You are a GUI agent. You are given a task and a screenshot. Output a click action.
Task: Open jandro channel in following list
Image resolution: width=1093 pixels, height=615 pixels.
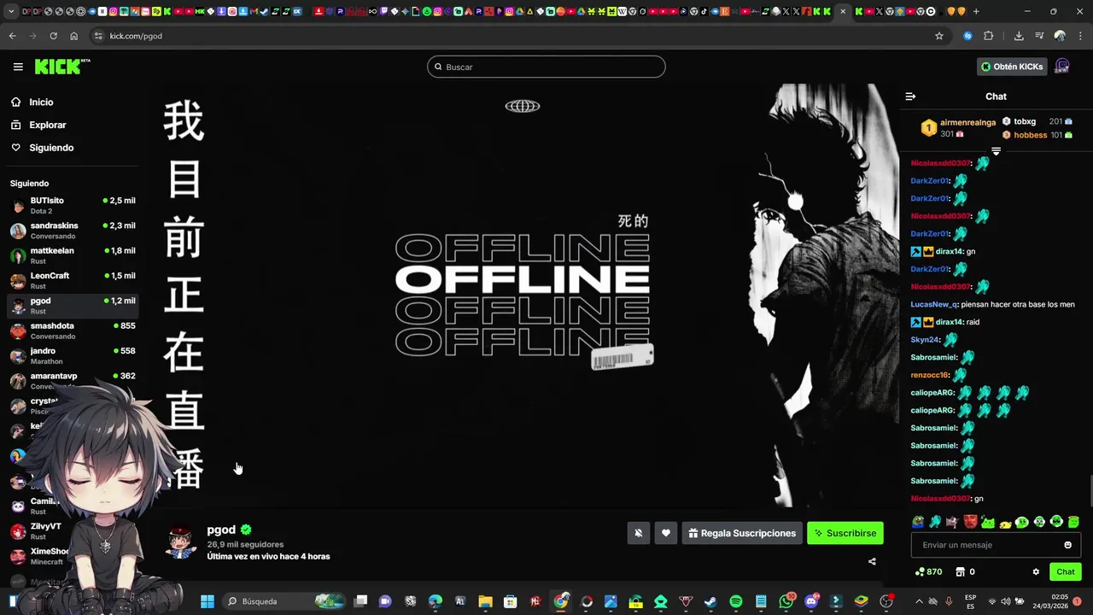pyautogui.click(x=73, y=355)
